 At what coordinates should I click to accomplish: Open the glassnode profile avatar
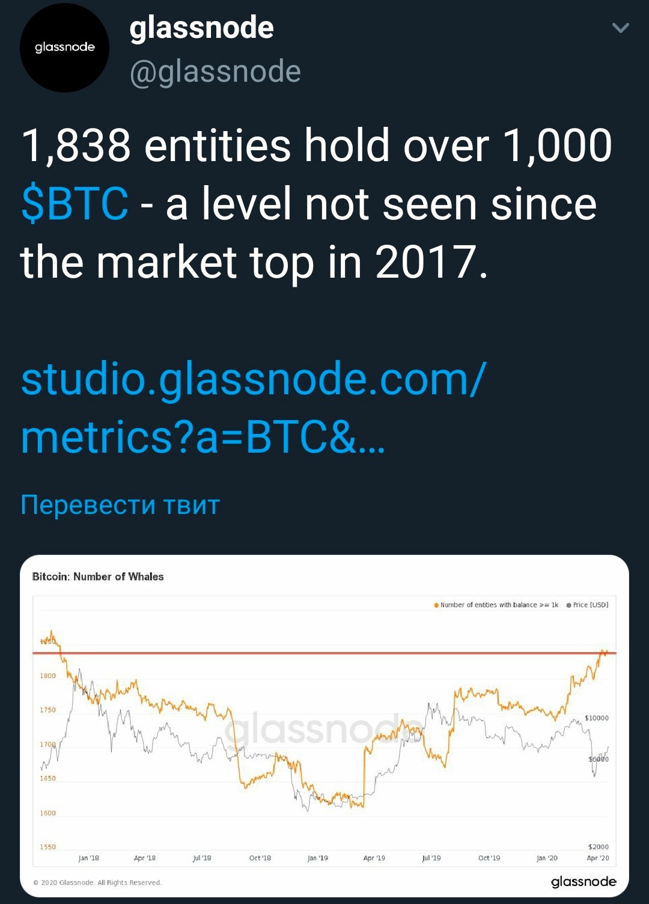(x=65, y=47)
